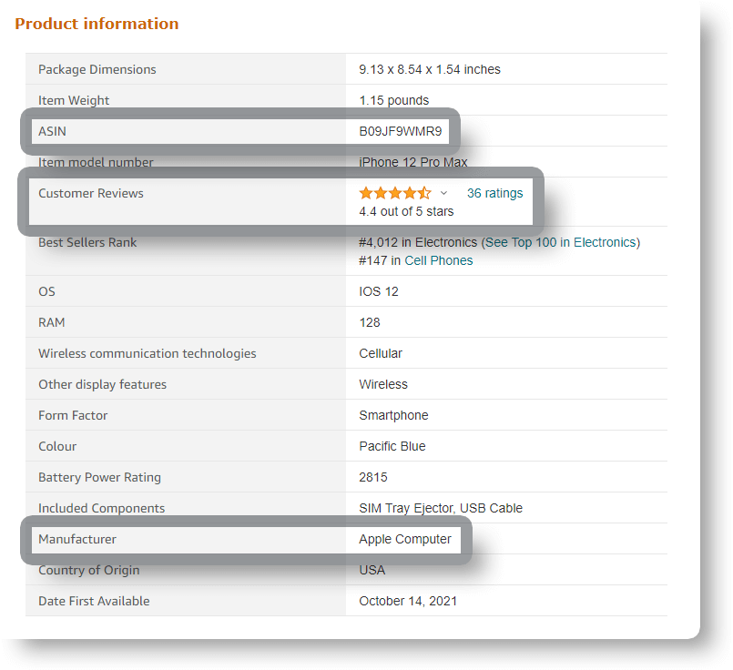The width and height of the screenshot is (733, 670).
Task: Click the Best Sellers Rank label
Action: 87,242
